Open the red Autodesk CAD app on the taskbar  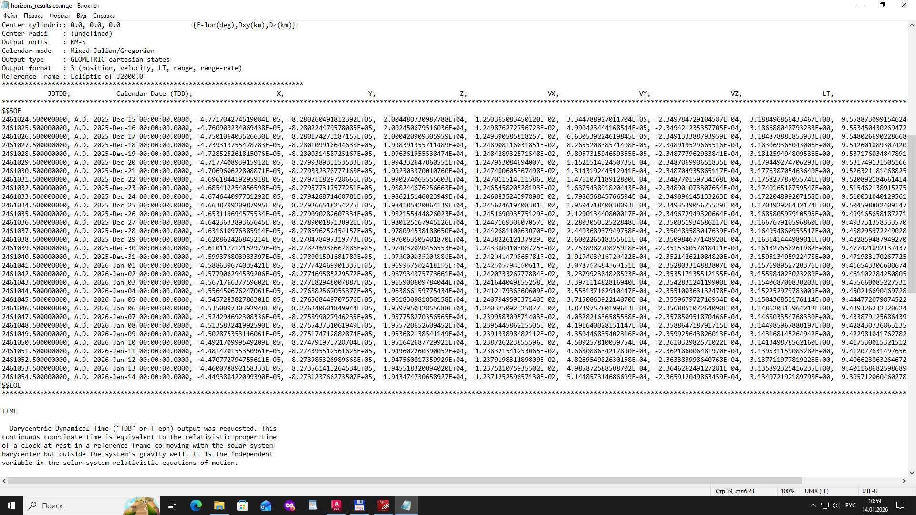(x=336, y=505)
